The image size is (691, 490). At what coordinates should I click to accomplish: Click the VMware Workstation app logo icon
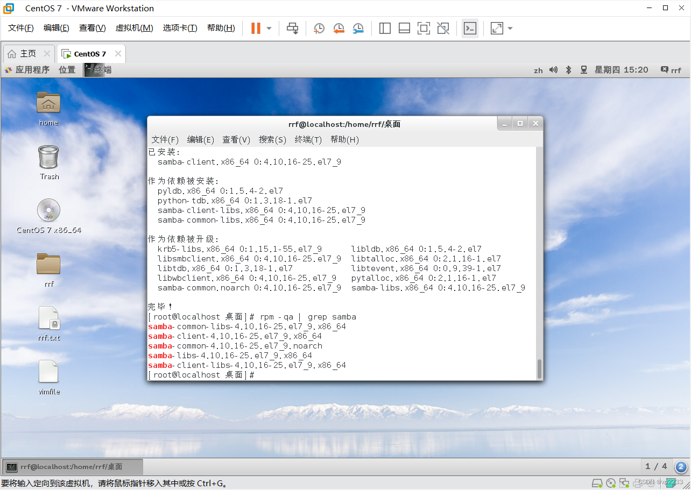click(9, 8)
